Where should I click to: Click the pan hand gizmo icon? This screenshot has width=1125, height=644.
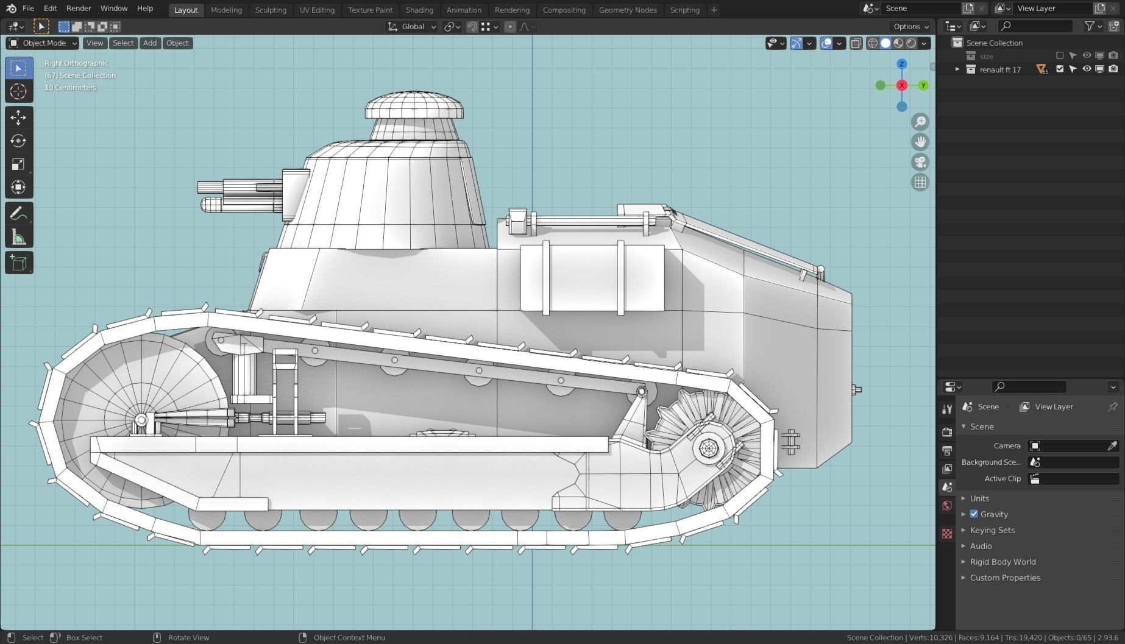[x=920, y=142]
